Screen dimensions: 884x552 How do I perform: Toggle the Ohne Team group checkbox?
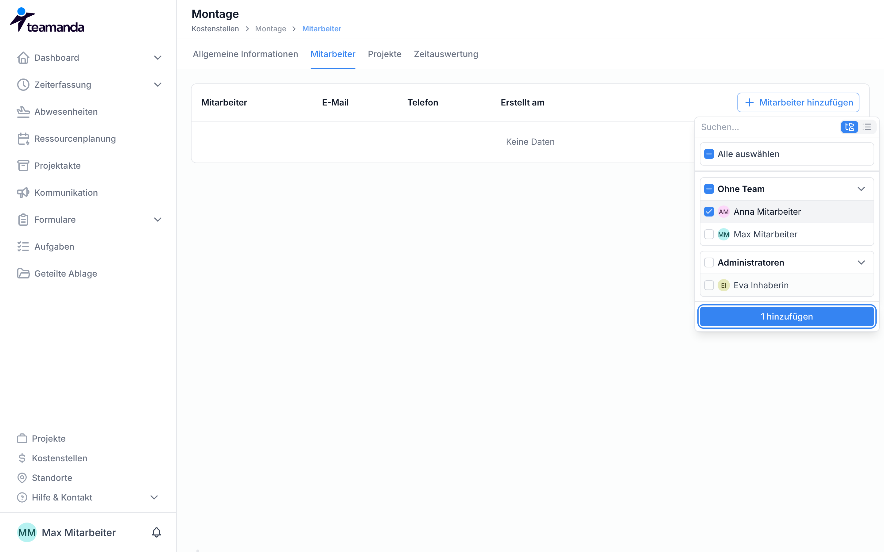point(709,189)
